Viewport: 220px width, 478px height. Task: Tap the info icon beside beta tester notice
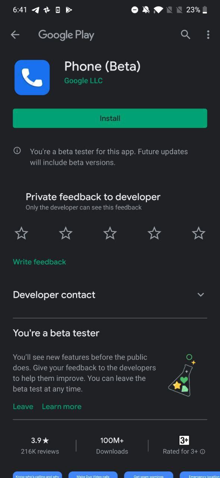click(x=17, y=151)
